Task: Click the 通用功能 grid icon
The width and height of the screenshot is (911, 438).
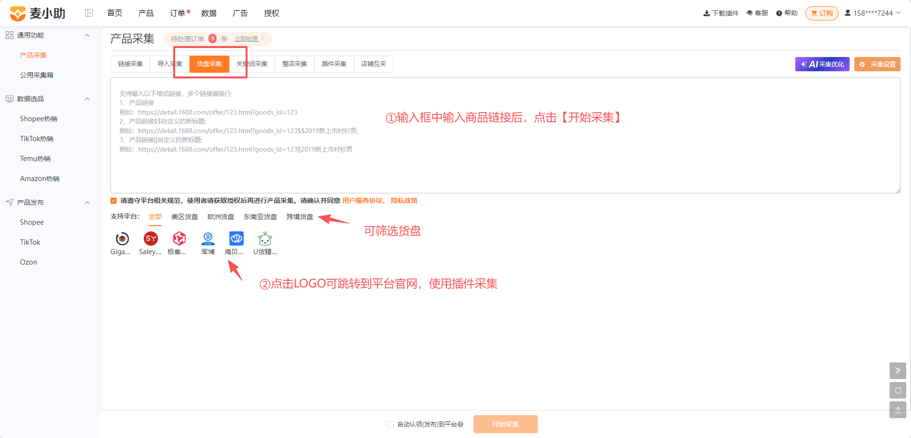Action: tap(10, 35)
